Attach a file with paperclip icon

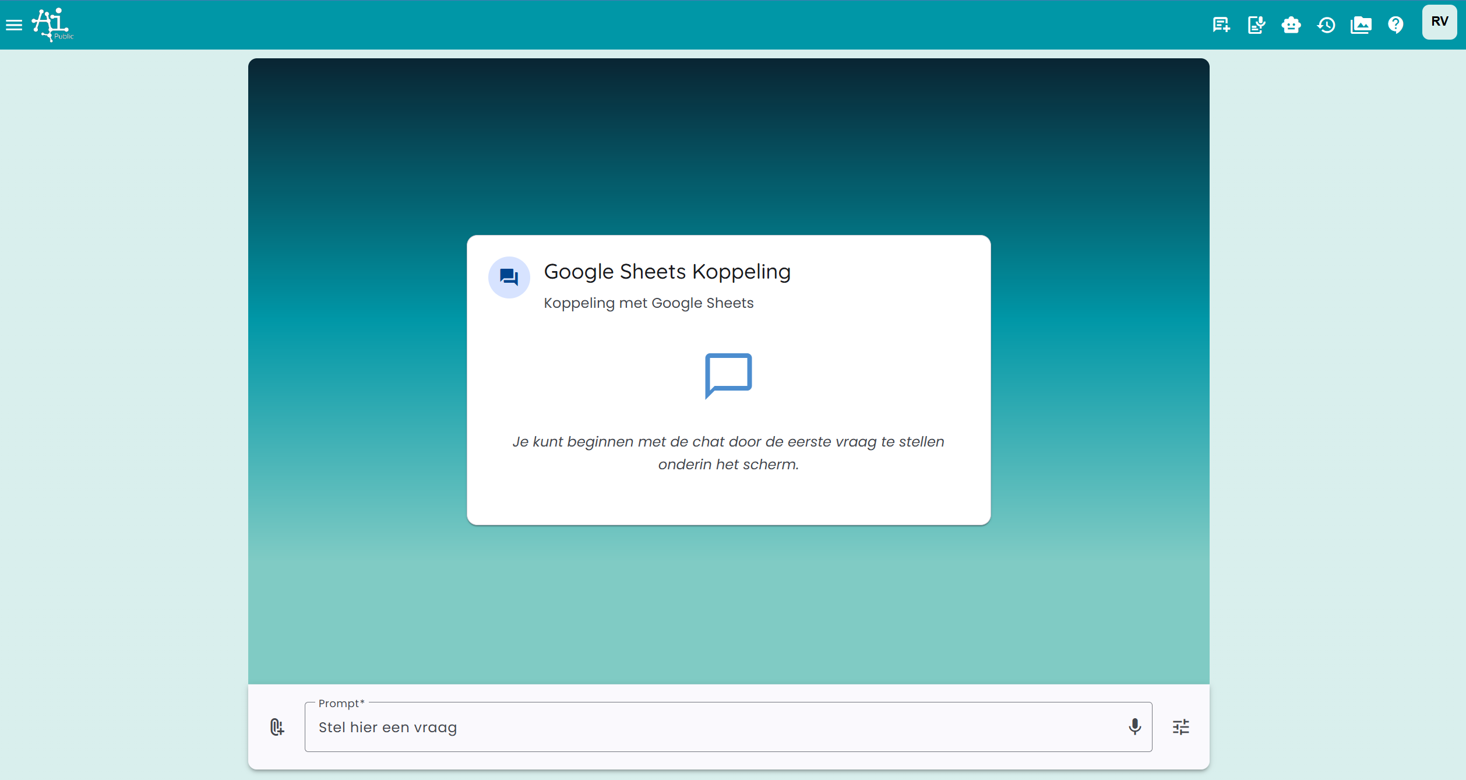(277, 727)
